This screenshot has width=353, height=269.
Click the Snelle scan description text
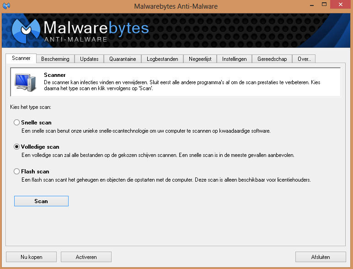146,131
